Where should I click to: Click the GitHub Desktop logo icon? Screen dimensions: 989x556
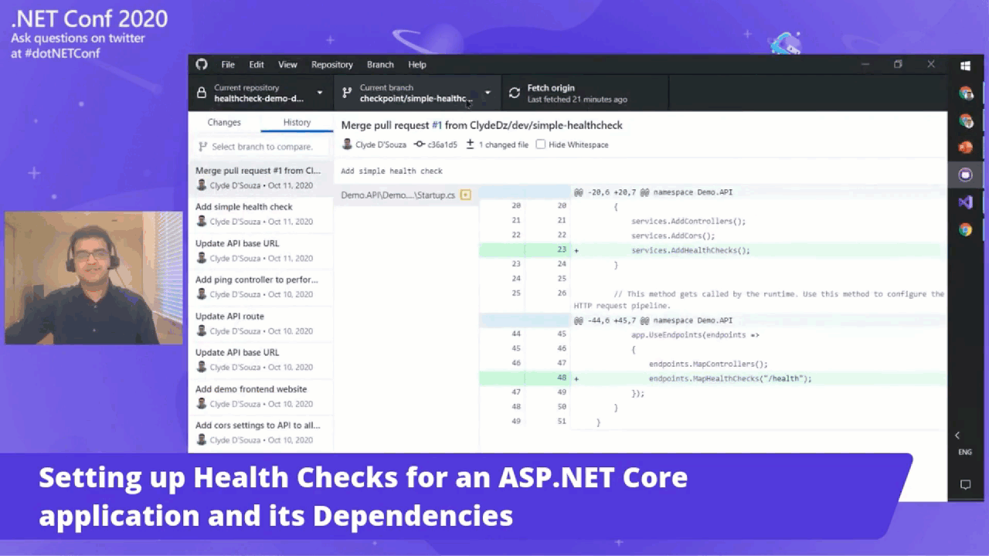202,65
